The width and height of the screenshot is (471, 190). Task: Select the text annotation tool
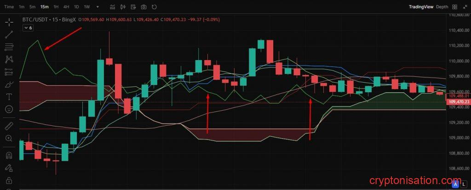(x=9, y=97)
